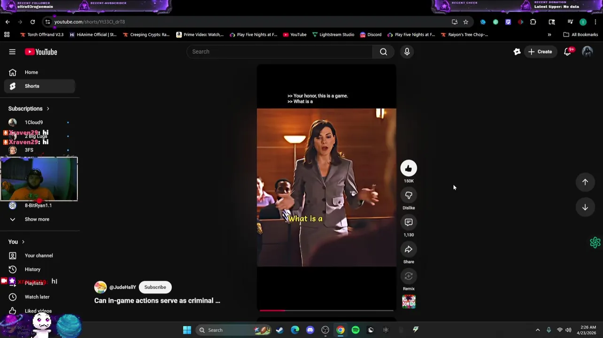
Task: Open the ChatGPT extension icon
Action: point(495,22)
